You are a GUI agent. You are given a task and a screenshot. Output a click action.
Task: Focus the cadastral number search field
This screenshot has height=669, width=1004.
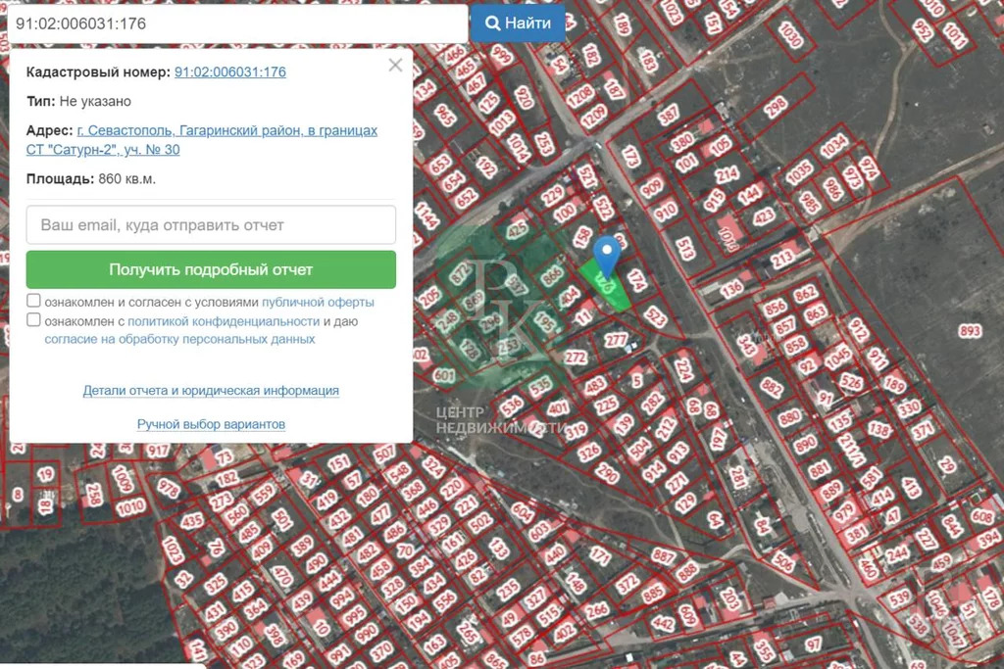[237, 24]
